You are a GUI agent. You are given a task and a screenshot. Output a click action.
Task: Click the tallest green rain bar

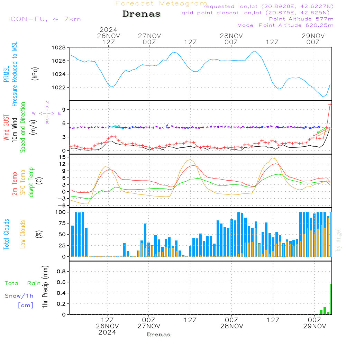point(331,299)
